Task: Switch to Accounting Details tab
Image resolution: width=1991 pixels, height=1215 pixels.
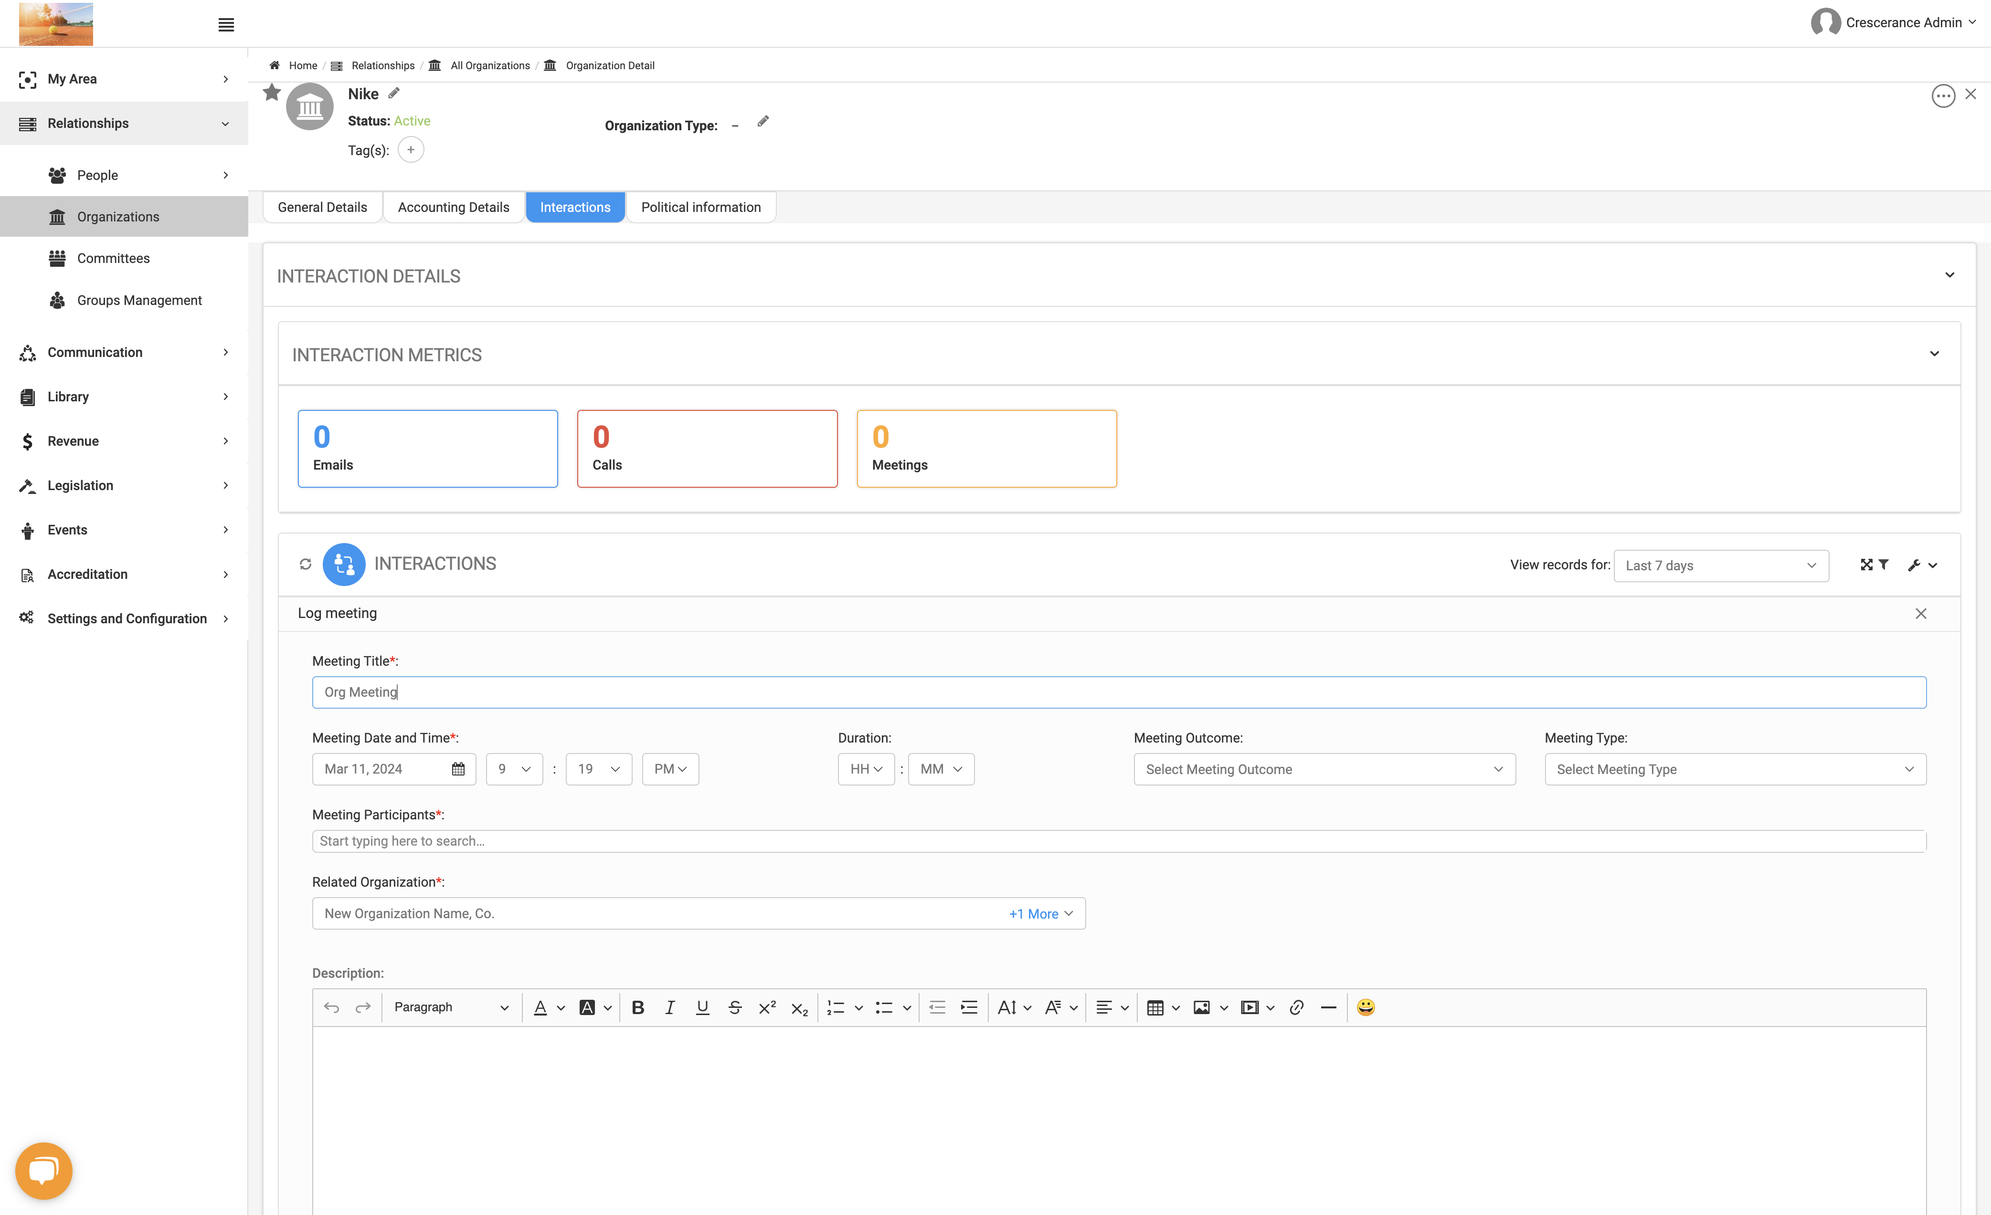Action: 453,208
